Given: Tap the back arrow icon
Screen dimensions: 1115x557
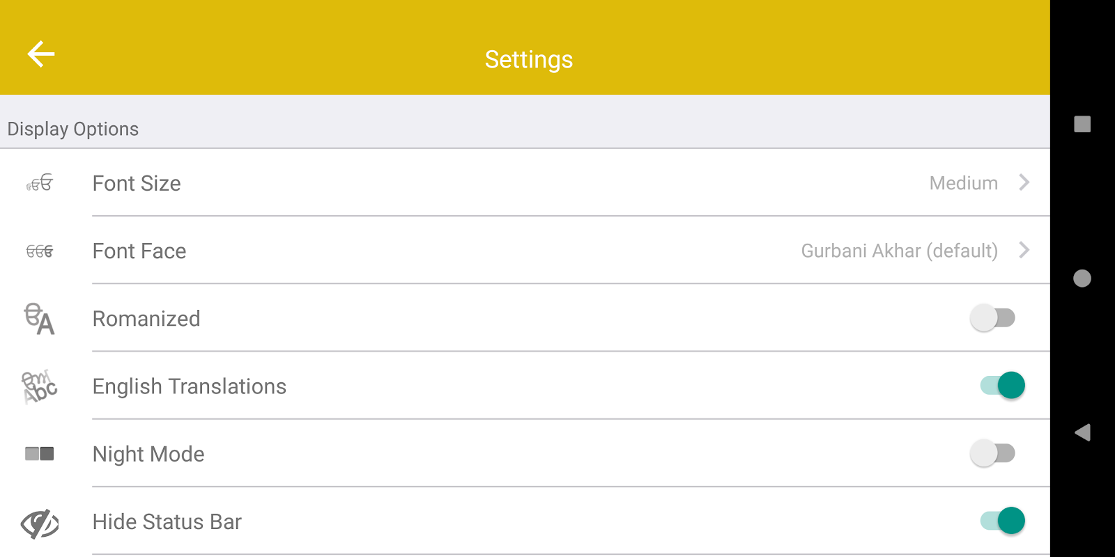Looking at the screenshot, I should click(x=41, y=54).
